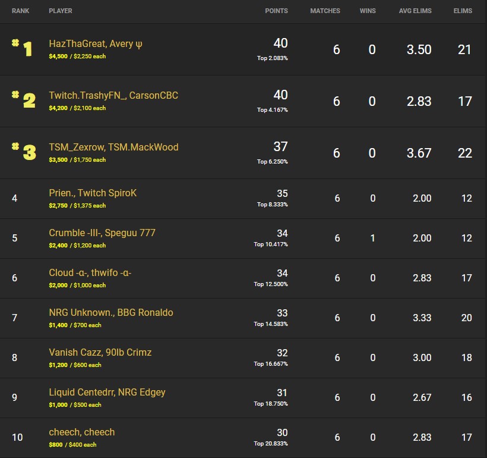Click the 37 points value for TSM_Zexrow
487x458 pixels.
280,146
